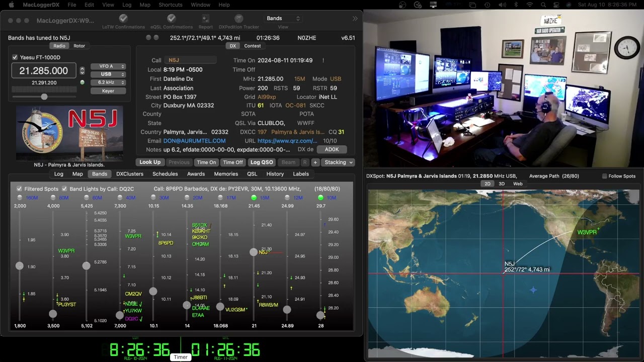
Task: Click the Look Up button
Action: pyautogui.click(x=150, y=162)
